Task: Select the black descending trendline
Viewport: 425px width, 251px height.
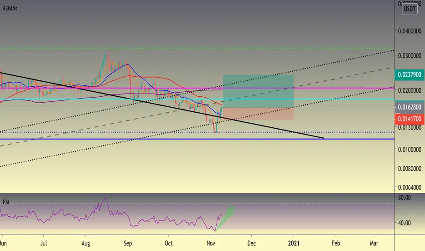Action: tap(162, 105)
